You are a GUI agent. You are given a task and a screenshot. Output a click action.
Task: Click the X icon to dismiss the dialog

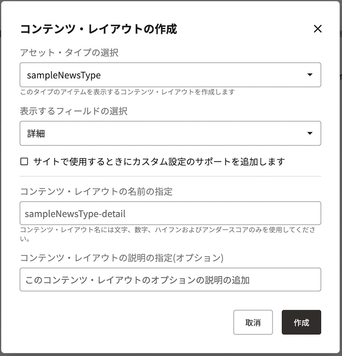coord(318,28)
